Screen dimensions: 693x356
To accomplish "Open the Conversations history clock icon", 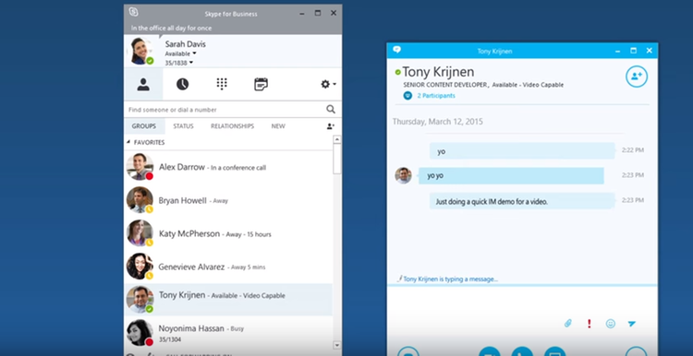I will click(x=183, y=84).
